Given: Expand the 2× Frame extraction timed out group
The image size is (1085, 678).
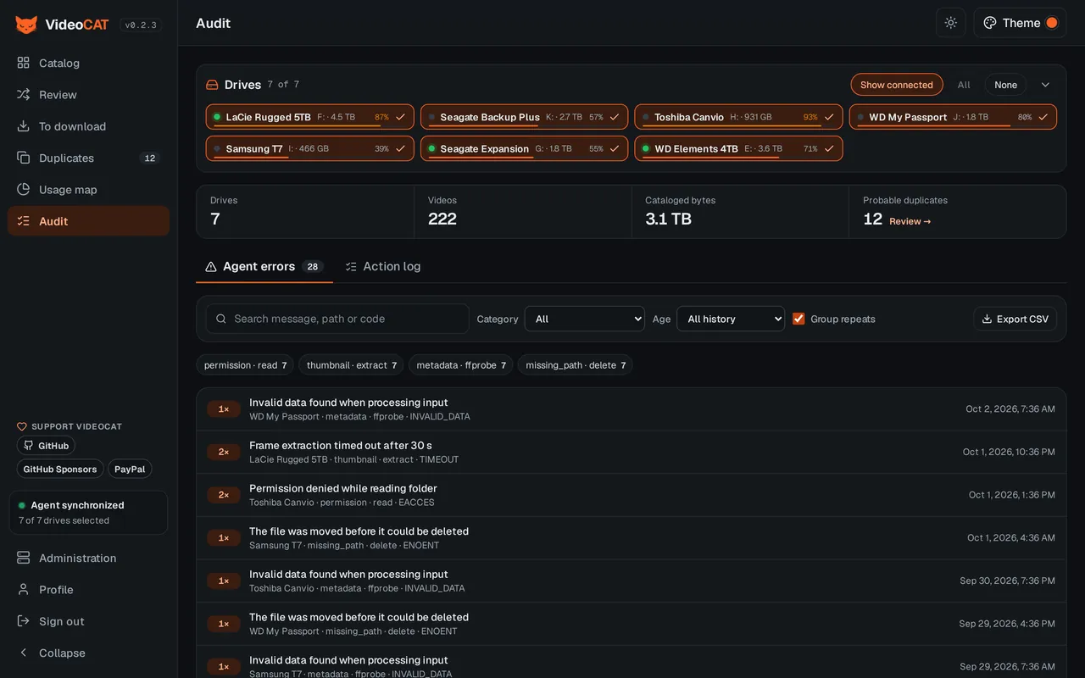Looking at the screenshot, I should click(x=632, y=452).
